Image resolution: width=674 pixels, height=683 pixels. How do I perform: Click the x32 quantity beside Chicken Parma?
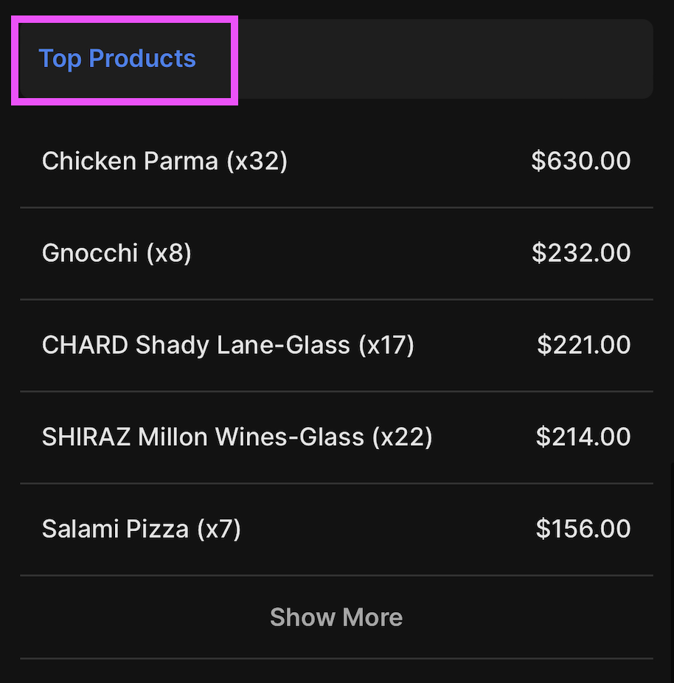(x=257, y=161)
